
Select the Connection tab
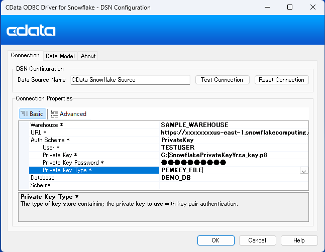[x=25, y=56]
